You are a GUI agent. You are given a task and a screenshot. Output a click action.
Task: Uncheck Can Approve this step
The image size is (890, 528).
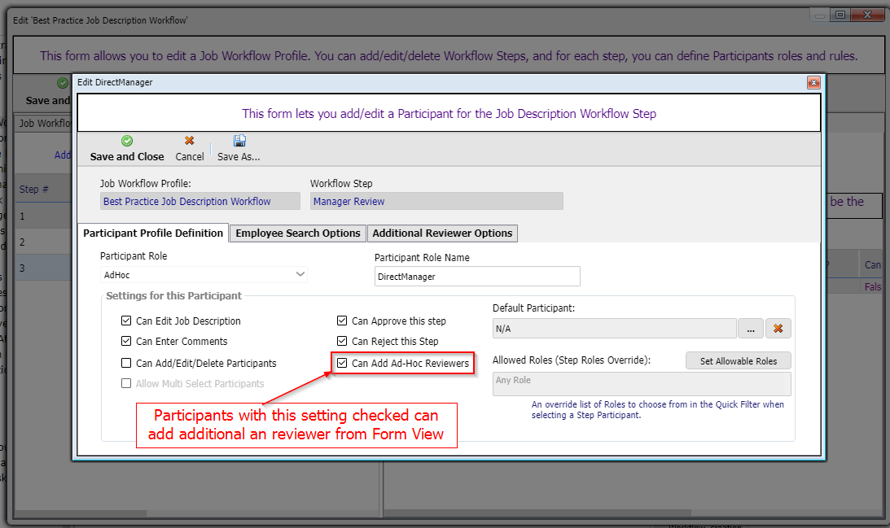point(343,321)
